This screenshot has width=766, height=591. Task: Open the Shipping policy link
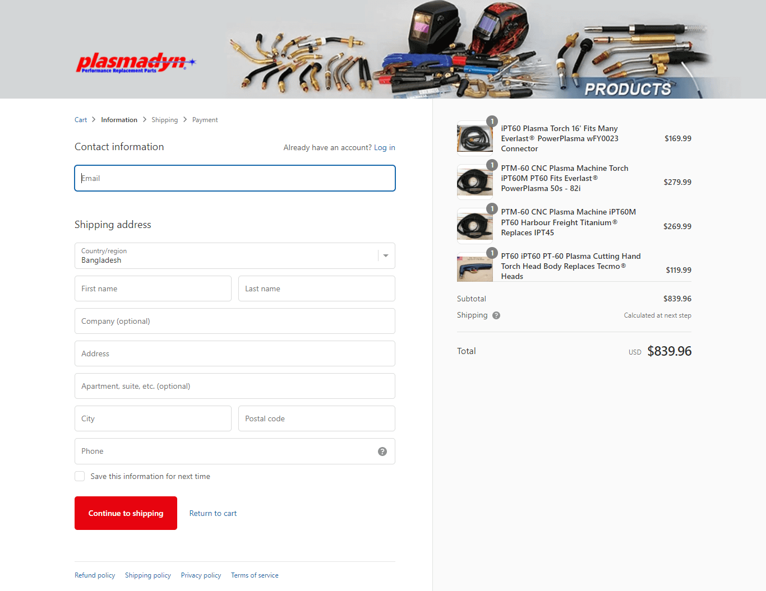[x=148, y=575]
